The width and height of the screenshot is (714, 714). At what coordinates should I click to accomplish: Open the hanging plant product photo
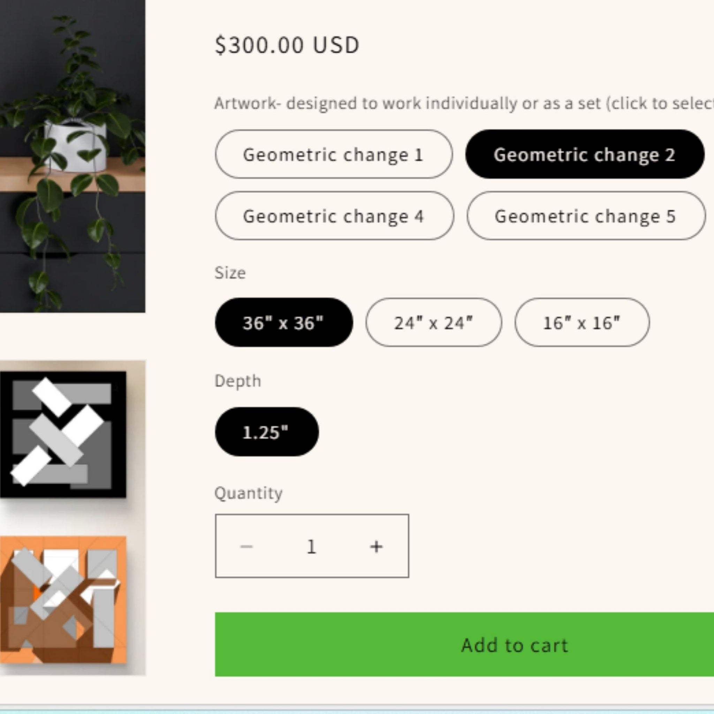pyautogui.click(x=72, y=155)
